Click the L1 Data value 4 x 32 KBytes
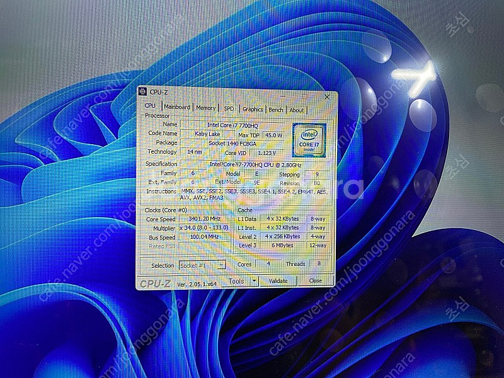 click(x=283, y=219)
